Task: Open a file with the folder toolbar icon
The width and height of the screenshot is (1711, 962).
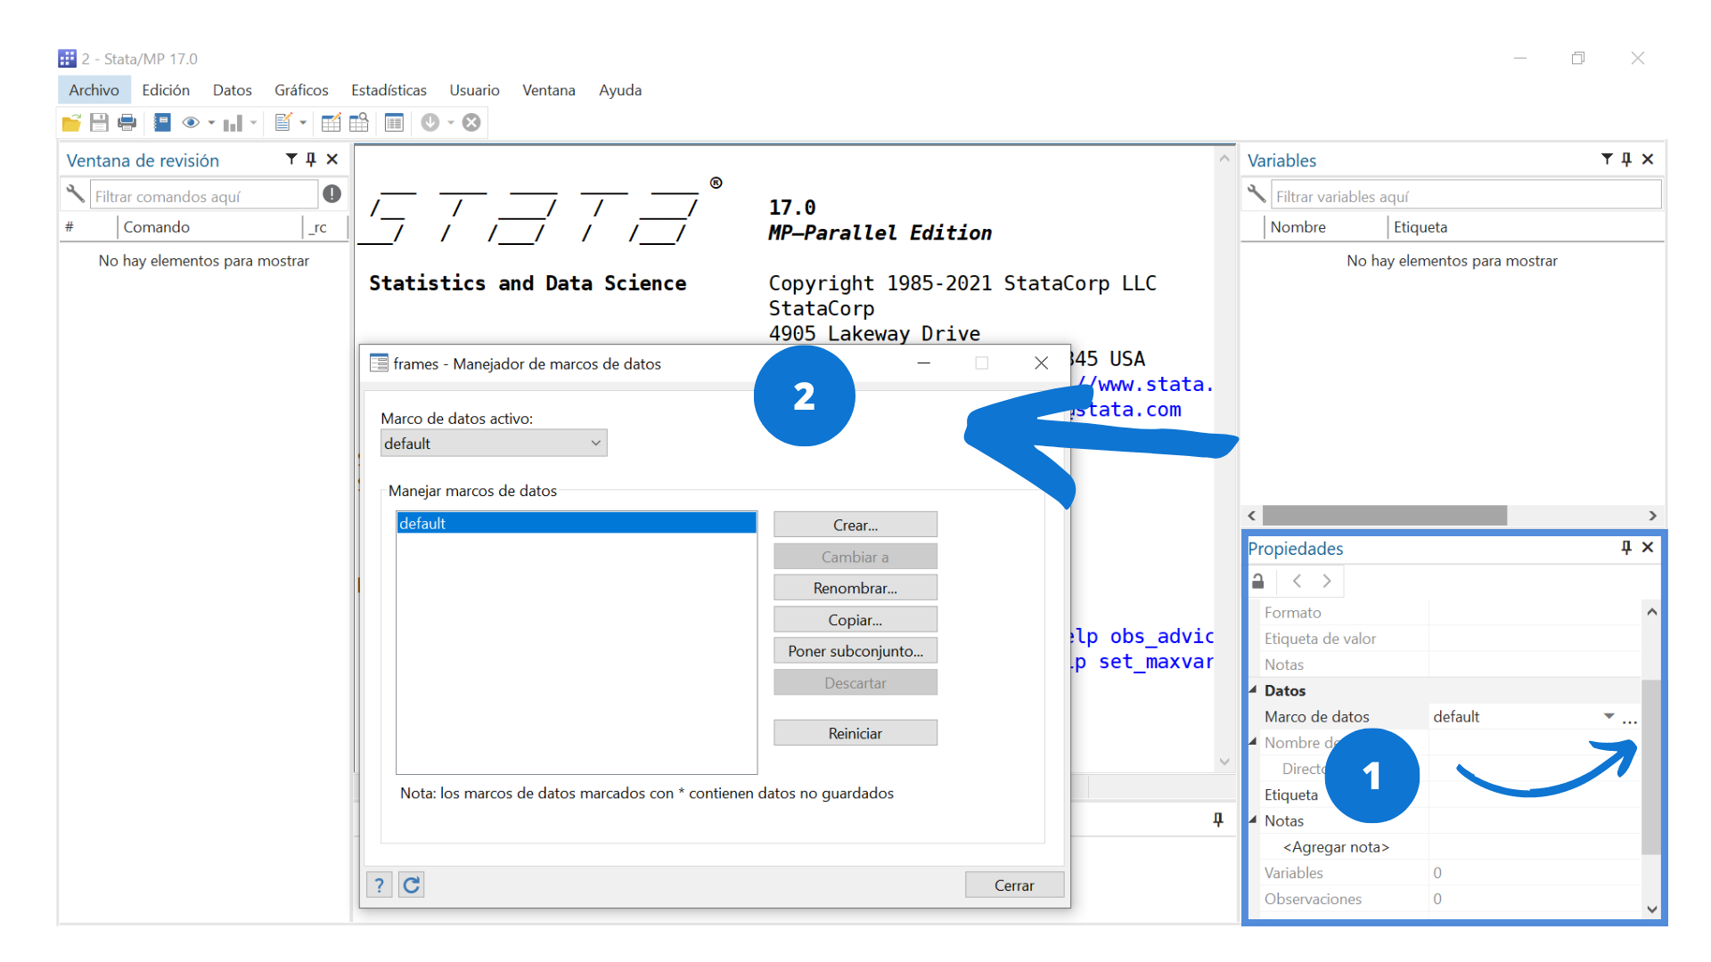Action: pos(71,123)
